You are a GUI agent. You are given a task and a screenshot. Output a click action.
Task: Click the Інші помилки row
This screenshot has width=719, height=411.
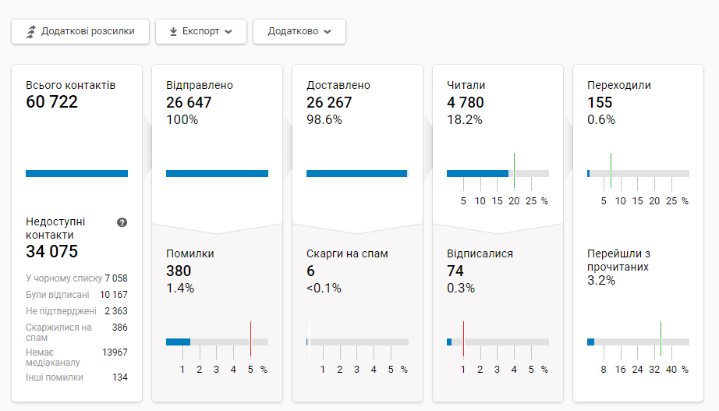76,377
